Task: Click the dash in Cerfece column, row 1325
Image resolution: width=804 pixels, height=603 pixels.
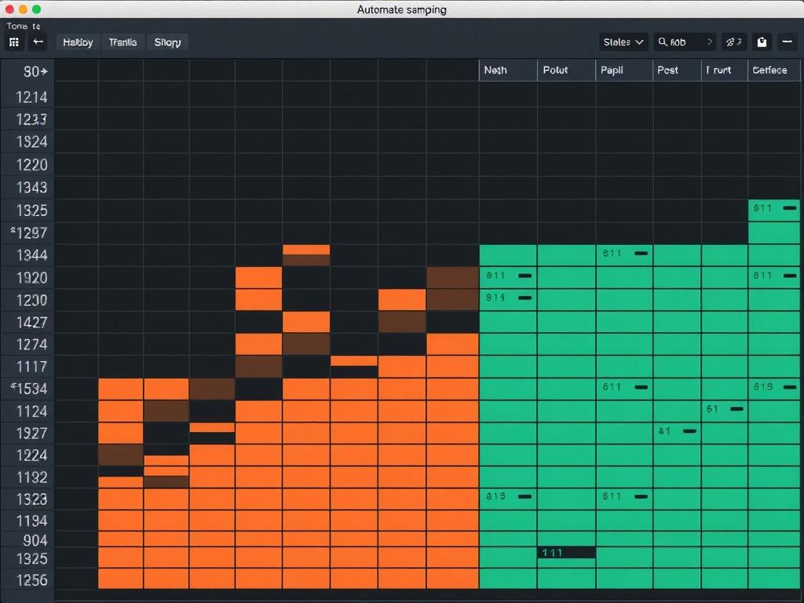Action: point(790,209)
